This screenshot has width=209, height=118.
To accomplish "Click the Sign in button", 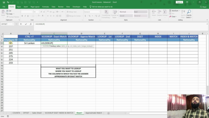I will [179, 2].
